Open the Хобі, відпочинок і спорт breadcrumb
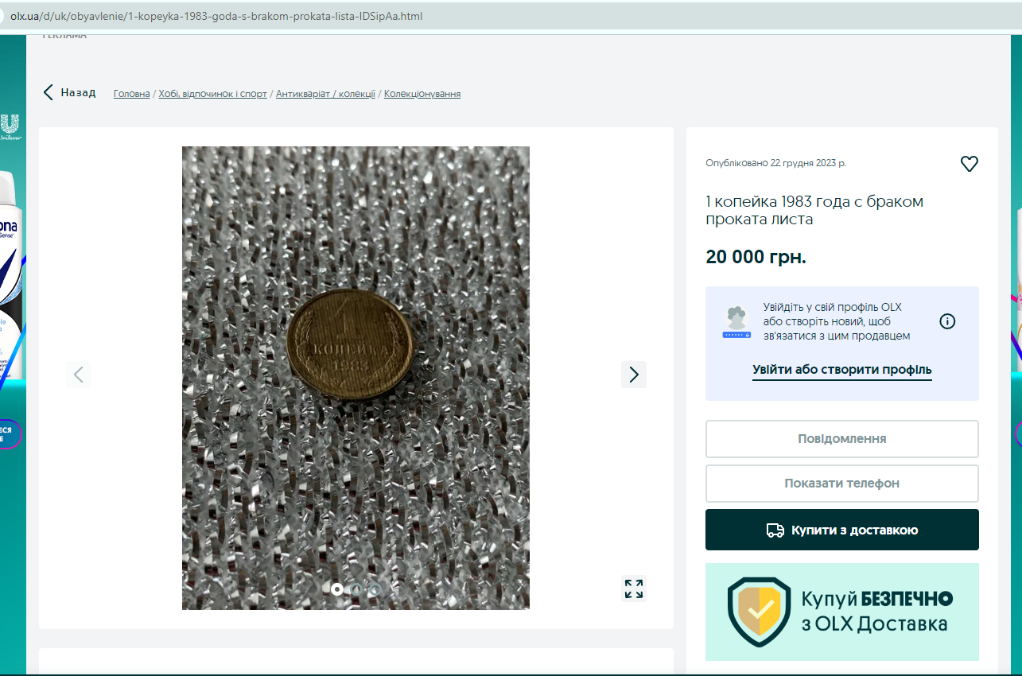 [213, 94]
